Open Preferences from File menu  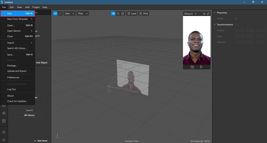[18, 78]
